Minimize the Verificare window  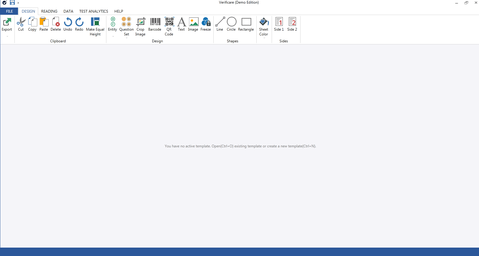(x=456, y=3)
